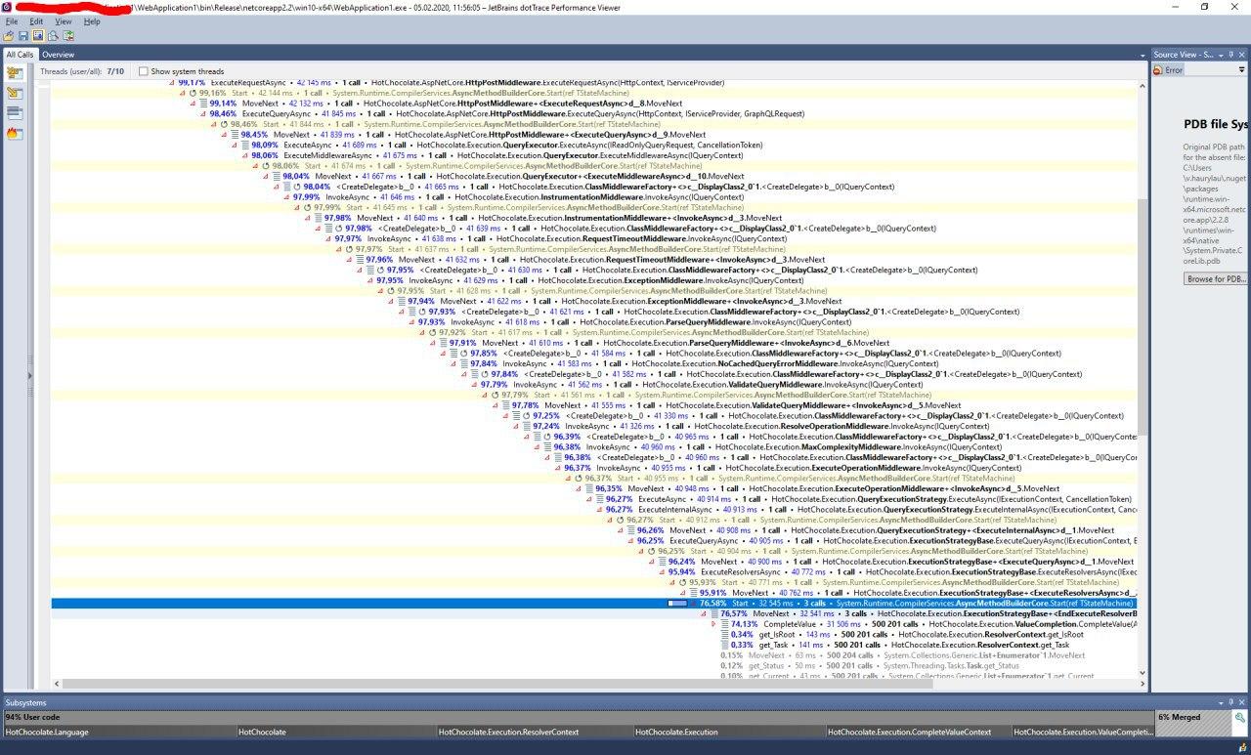Collapse the 99,14% MoveNext node
The height and width of the screenshot is (755, 1251).
(193, 104)
